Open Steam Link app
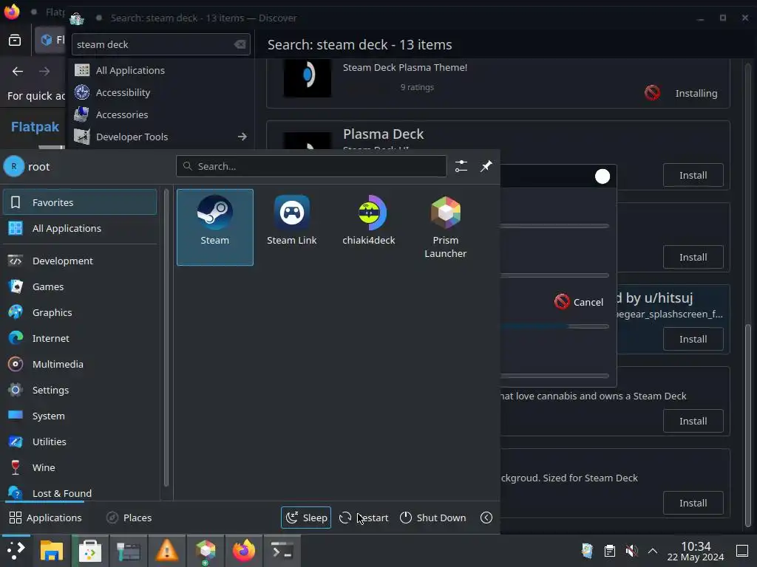The image size is (757, 567). pos(291,227)
